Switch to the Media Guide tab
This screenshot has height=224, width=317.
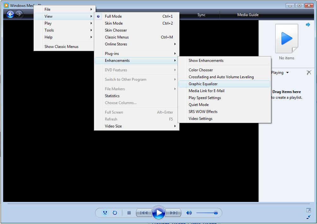(x=248, y=15)
